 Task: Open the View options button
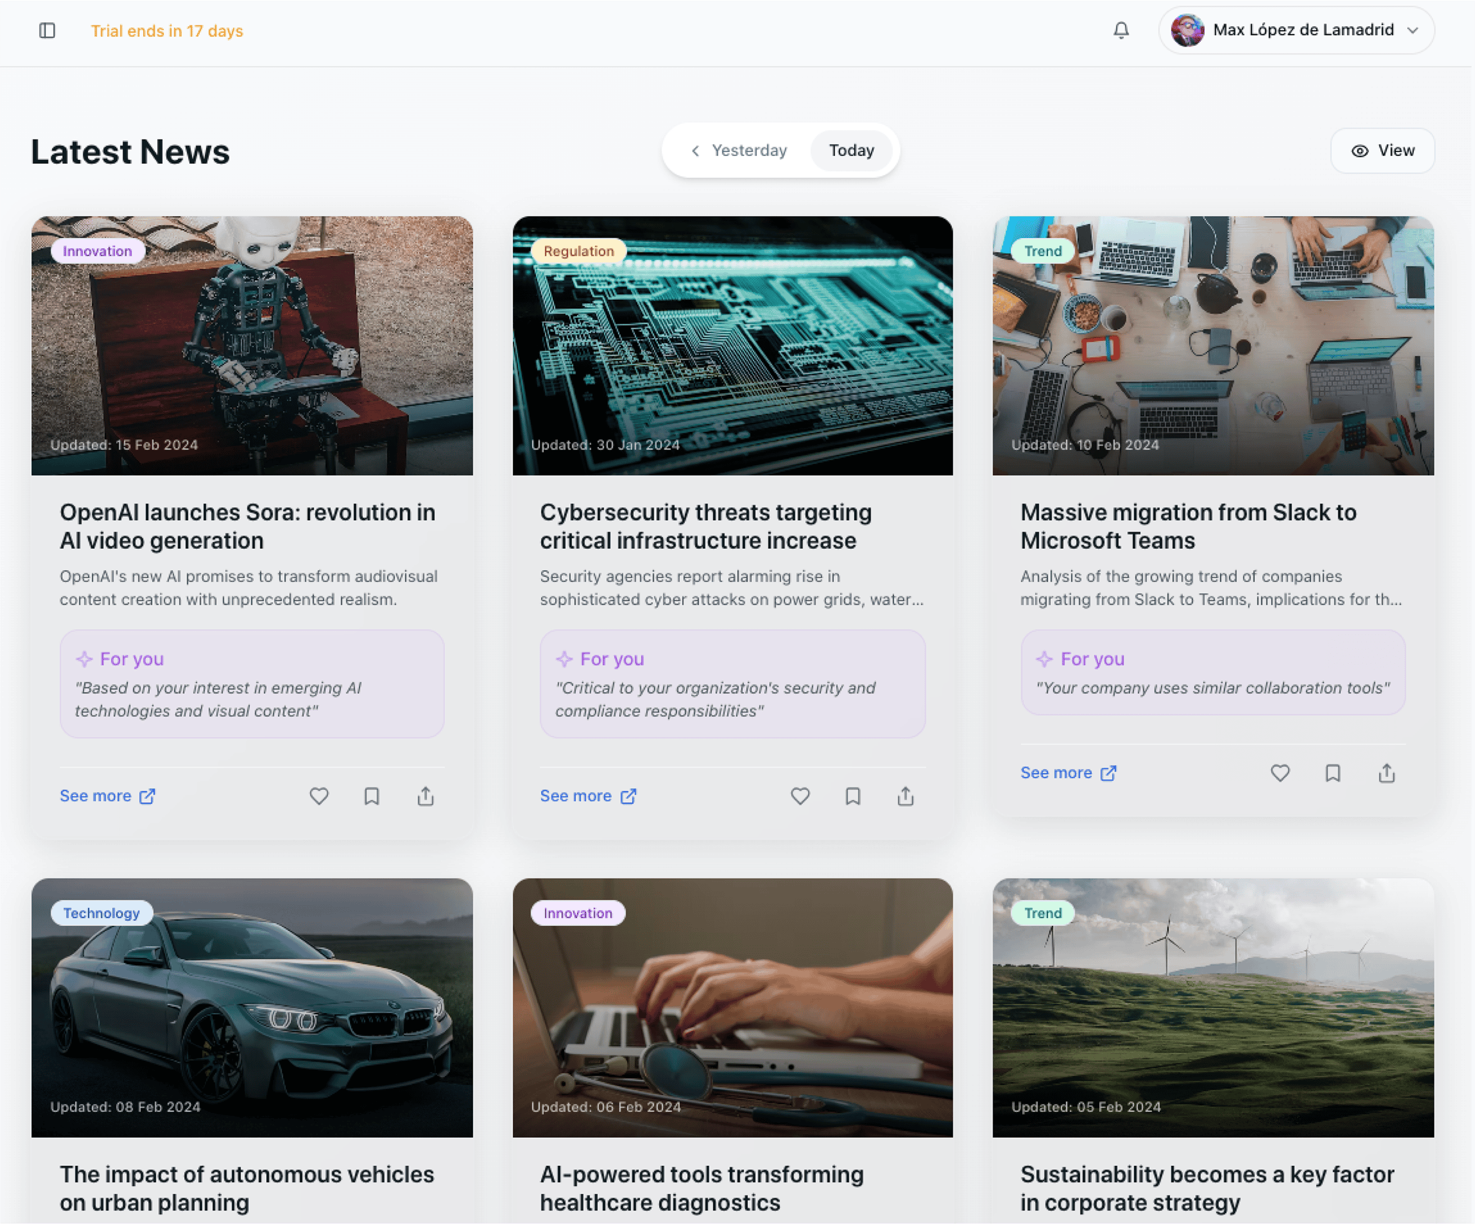pyautogui.click(x=1382, y=150)
